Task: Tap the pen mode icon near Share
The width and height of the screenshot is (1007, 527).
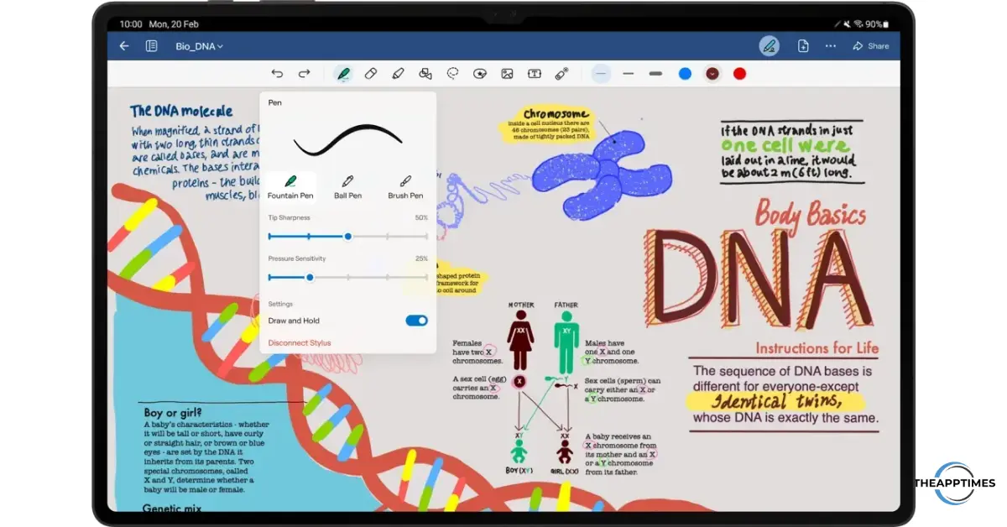Action: [x=770, y=46]
